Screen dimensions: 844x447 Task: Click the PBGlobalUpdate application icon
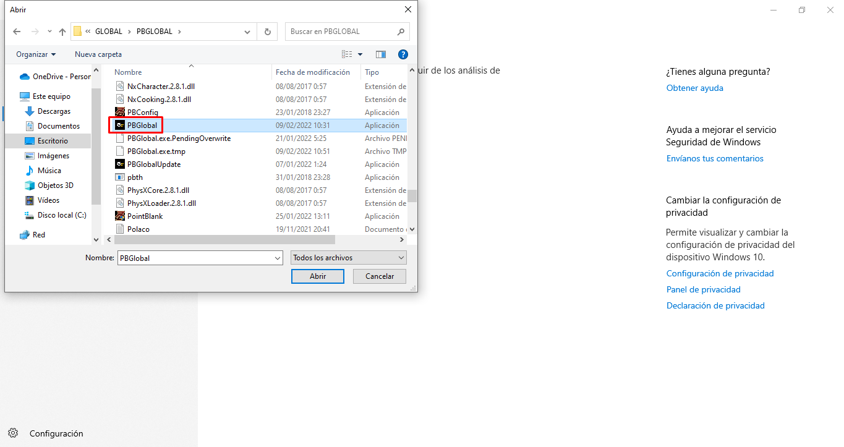coord(121,164)
